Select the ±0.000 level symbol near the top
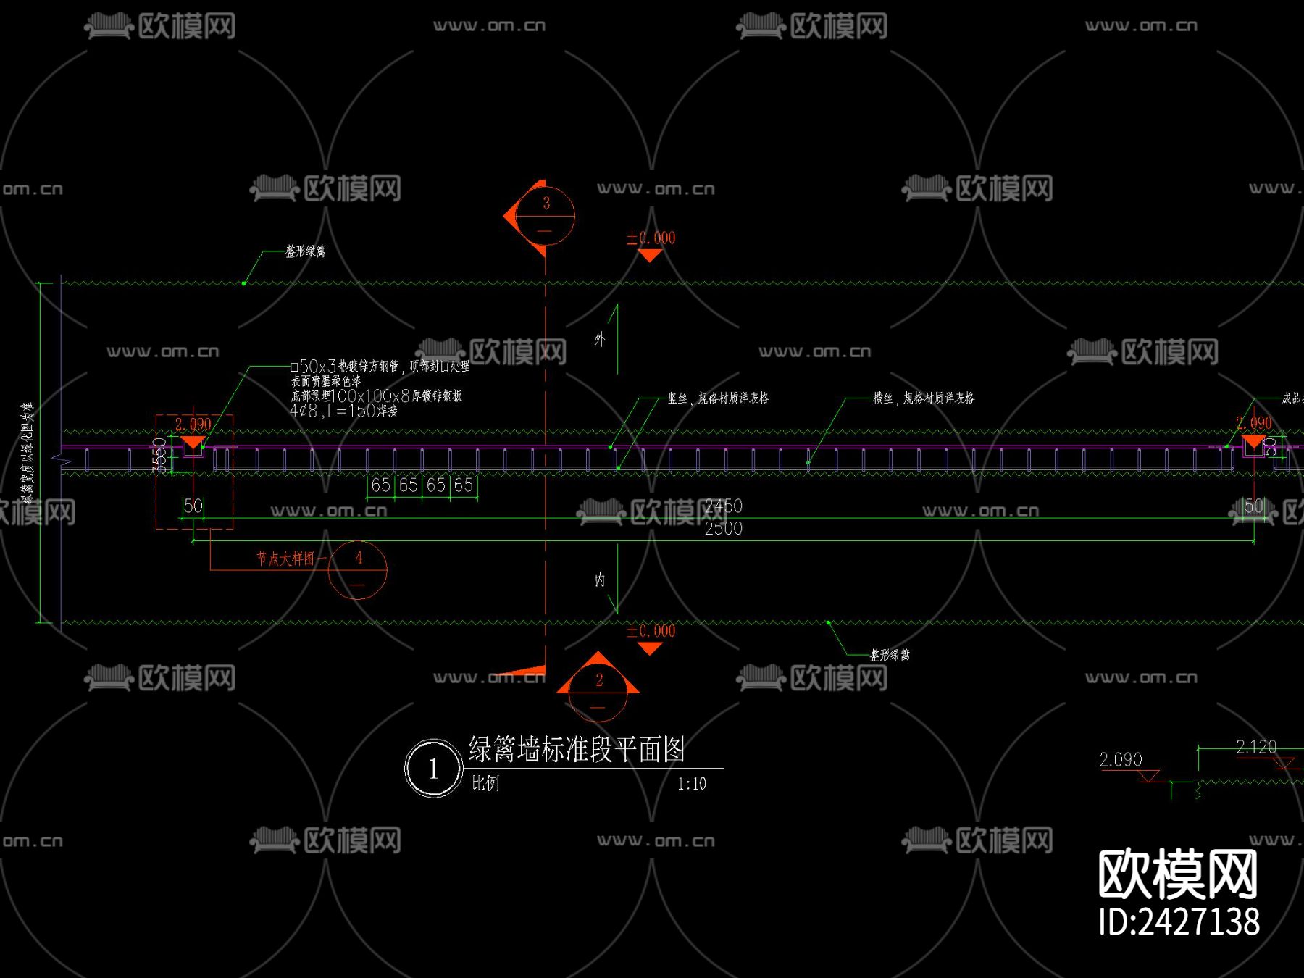Screen dimensions: 1304x978 (x=650, y=238)
